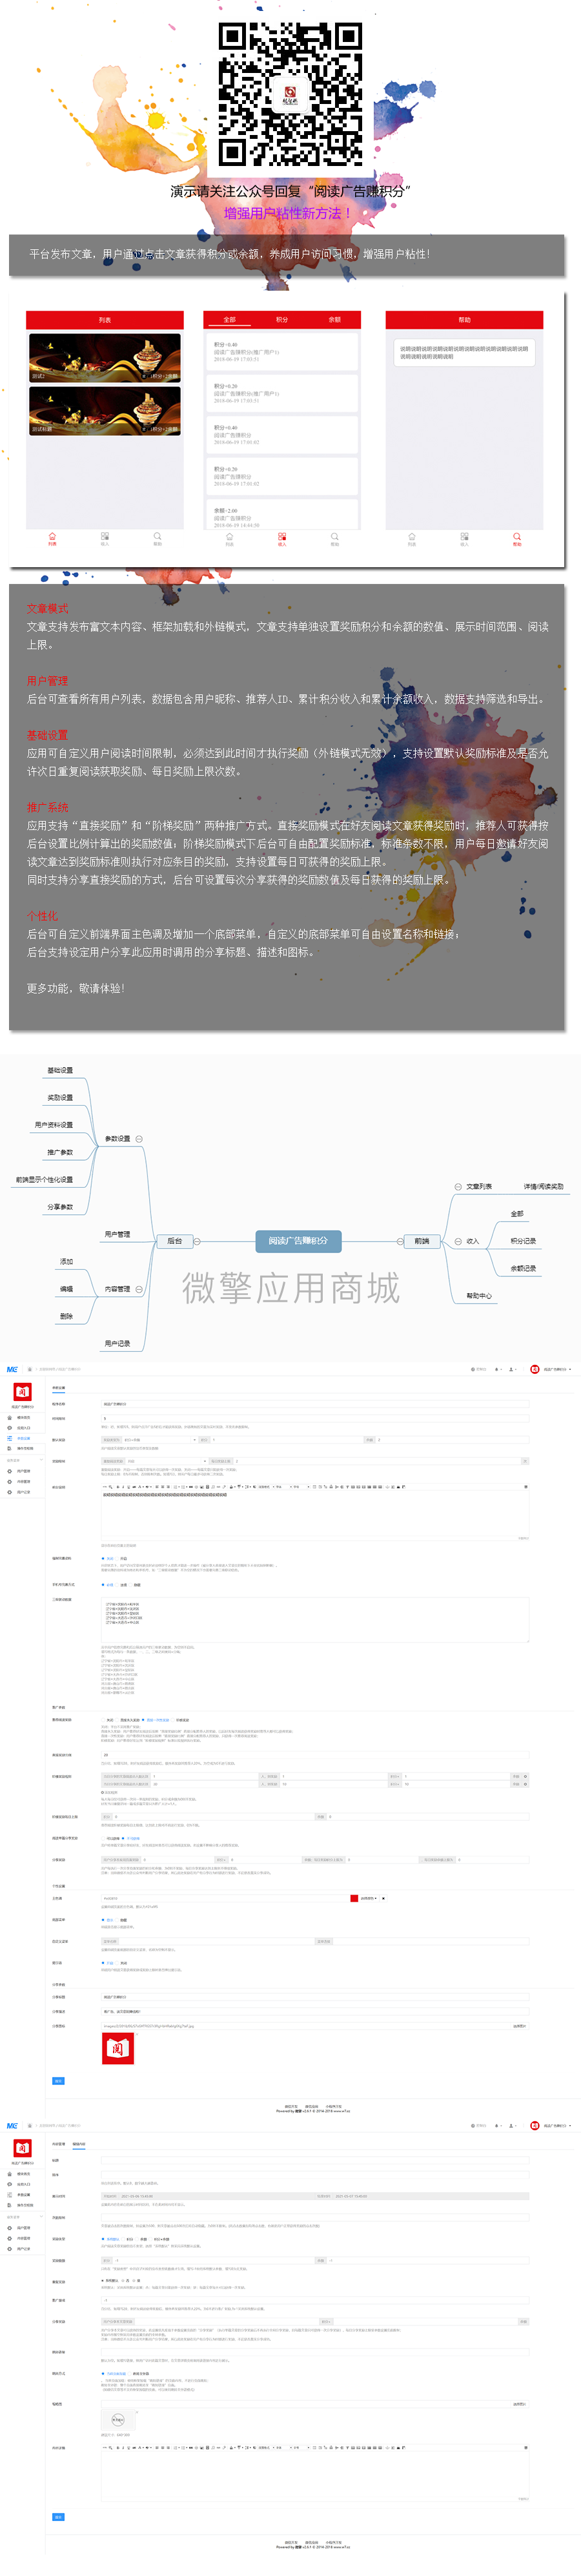Select the 积分 tab in income screen
The height and width of the screenshot is (2576, 581).
(282, 320)
